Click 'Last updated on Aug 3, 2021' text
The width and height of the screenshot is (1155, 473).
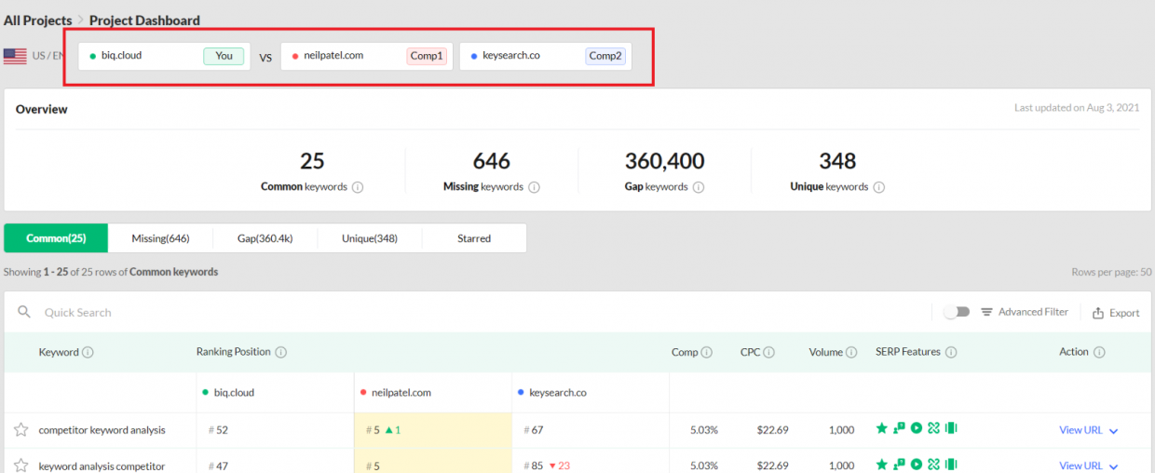[x=1077, y=108]
